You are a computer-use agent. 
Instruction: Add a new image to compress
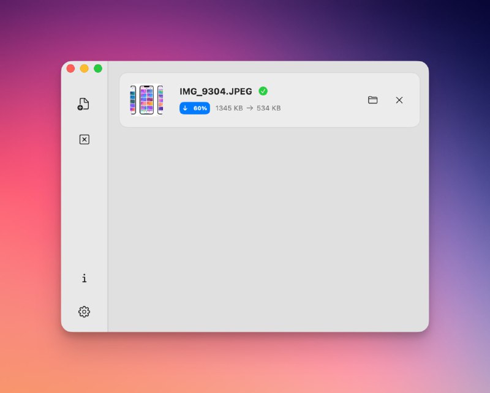point(83,103)
